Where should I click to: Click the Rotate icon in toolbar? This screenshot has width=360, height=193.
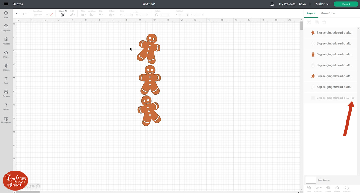click(x=157, y=15)
